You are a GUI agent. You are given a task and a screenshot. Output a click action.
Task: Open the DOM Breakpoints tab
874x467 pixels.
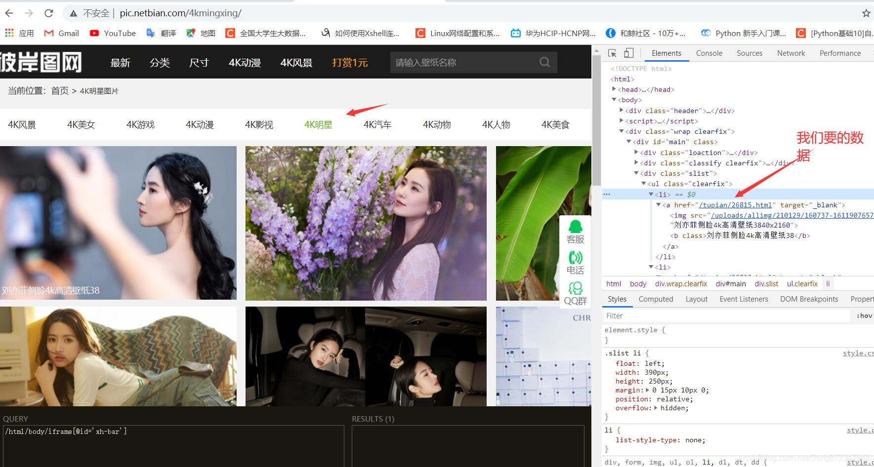click(809, 299)
